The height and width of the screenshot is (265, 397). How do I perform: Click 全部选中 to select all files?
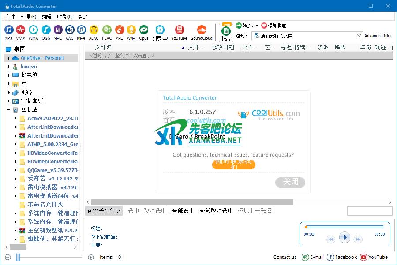coord(183,211)
